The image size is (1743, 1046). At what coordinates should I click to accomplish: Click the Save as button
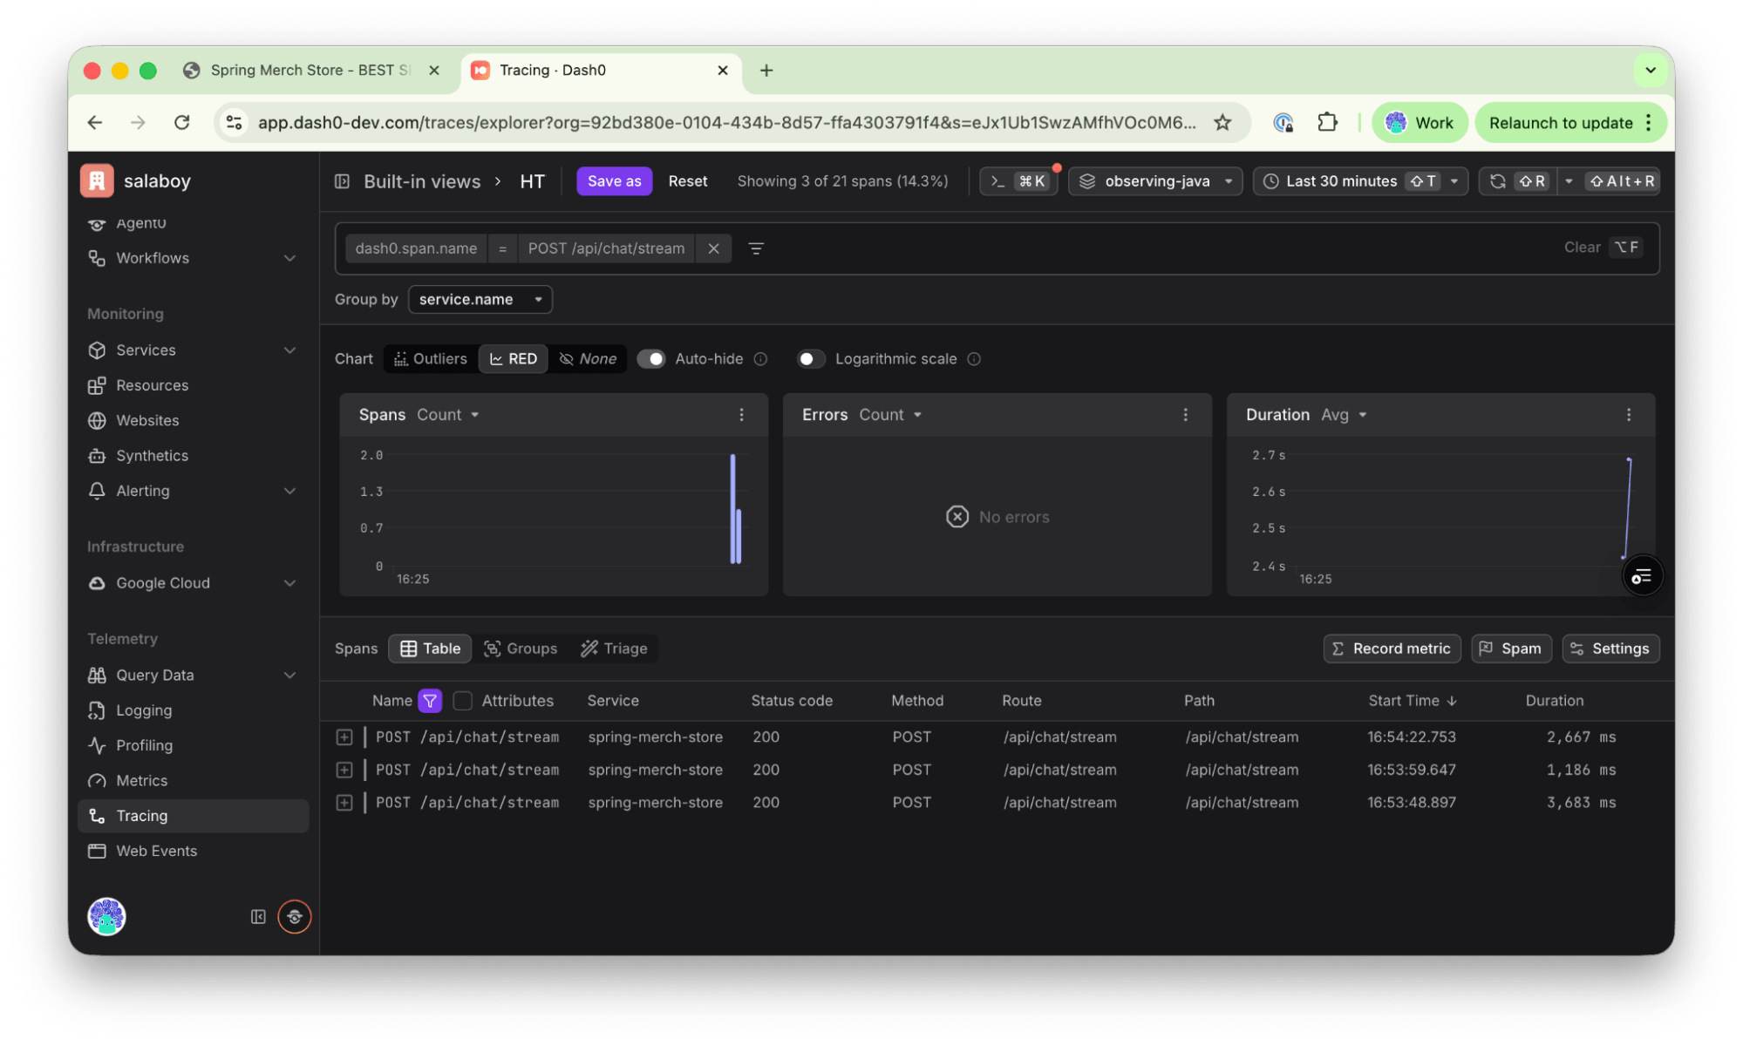tap(614, 181)
